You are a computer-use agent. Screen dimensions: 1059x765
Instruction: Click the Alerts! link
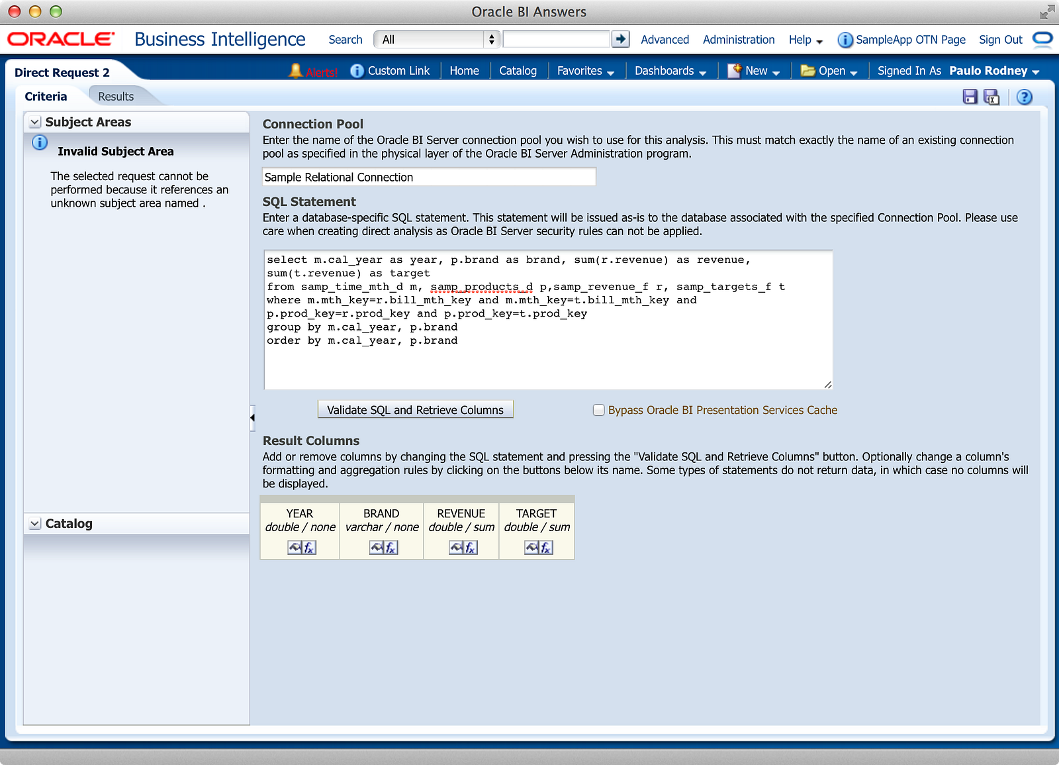click(322, 72)
